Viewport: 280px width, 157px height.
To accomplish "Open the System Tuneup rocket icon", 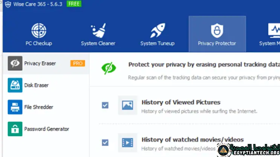I will click(157, 31).
